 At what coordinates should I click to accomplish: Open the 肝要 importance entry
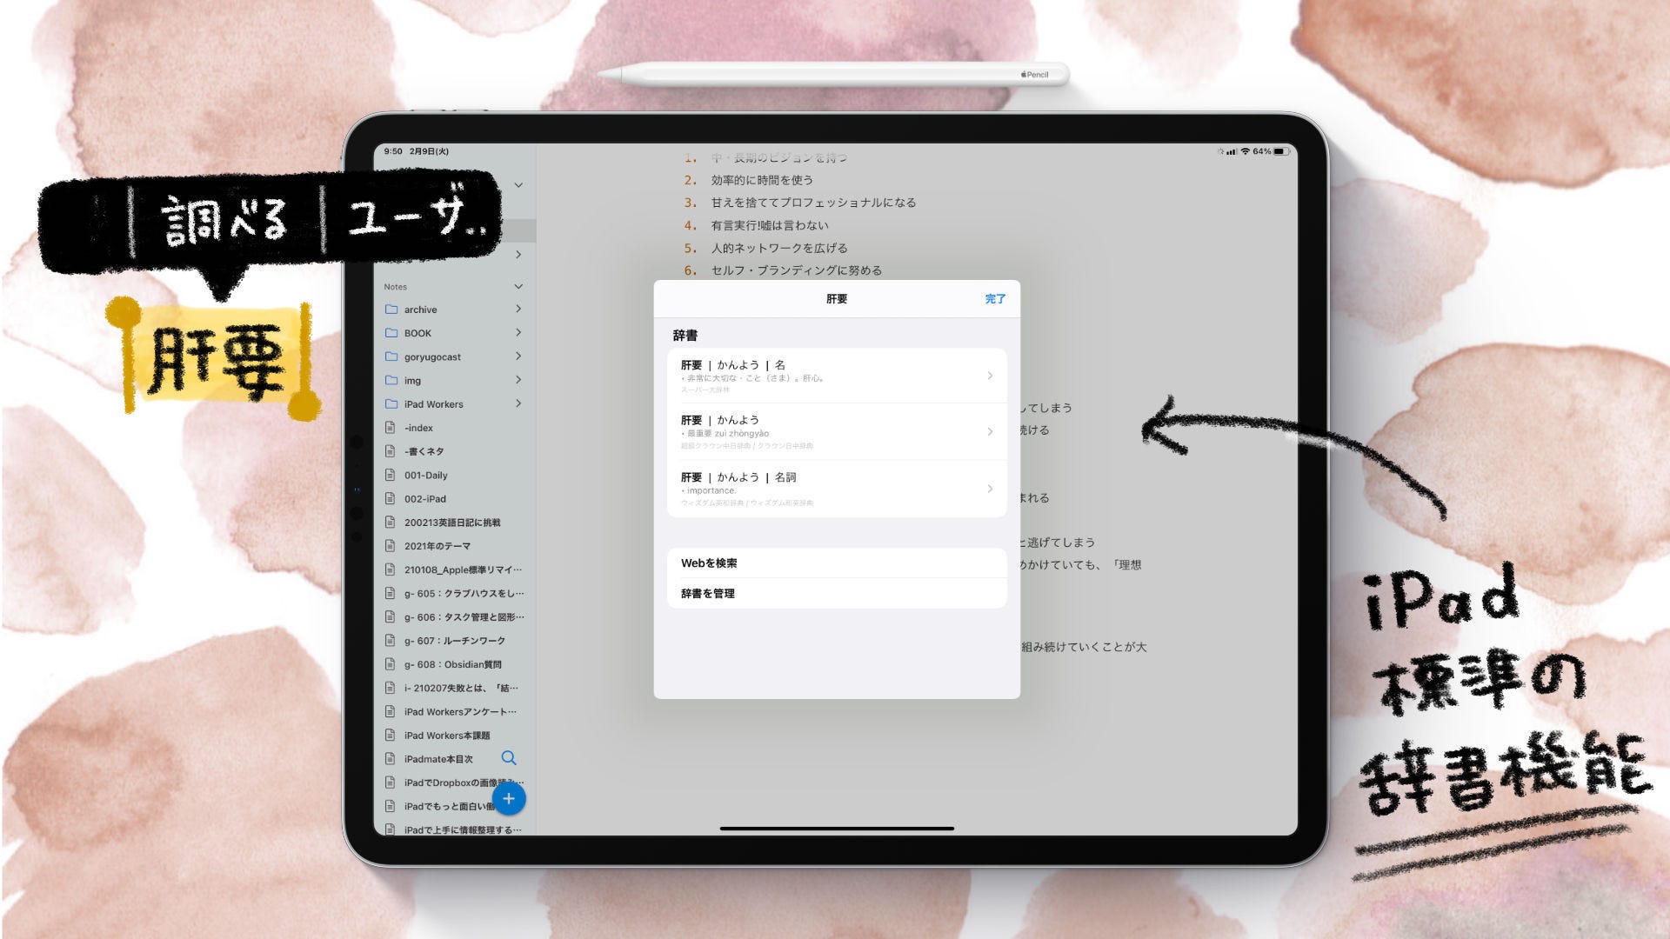pos(837,489)
